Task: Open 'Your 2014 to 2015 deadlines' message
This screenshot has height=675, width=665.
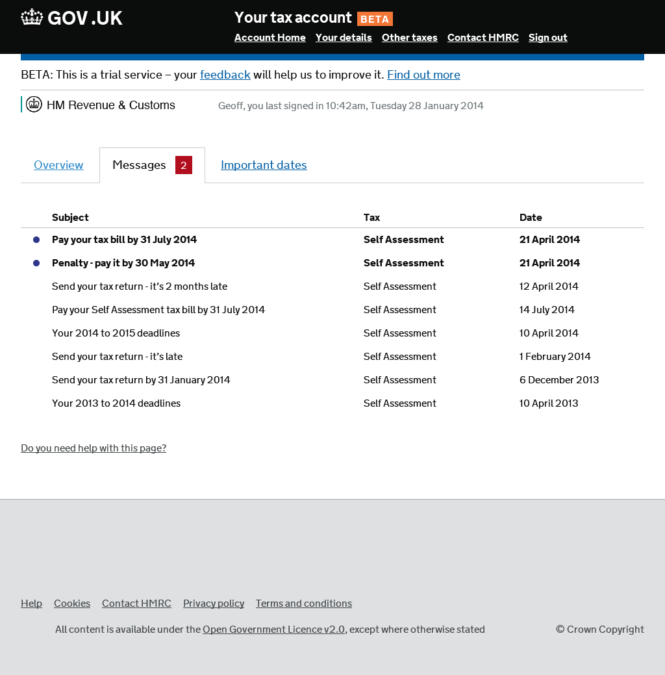Action: (116, 333)
